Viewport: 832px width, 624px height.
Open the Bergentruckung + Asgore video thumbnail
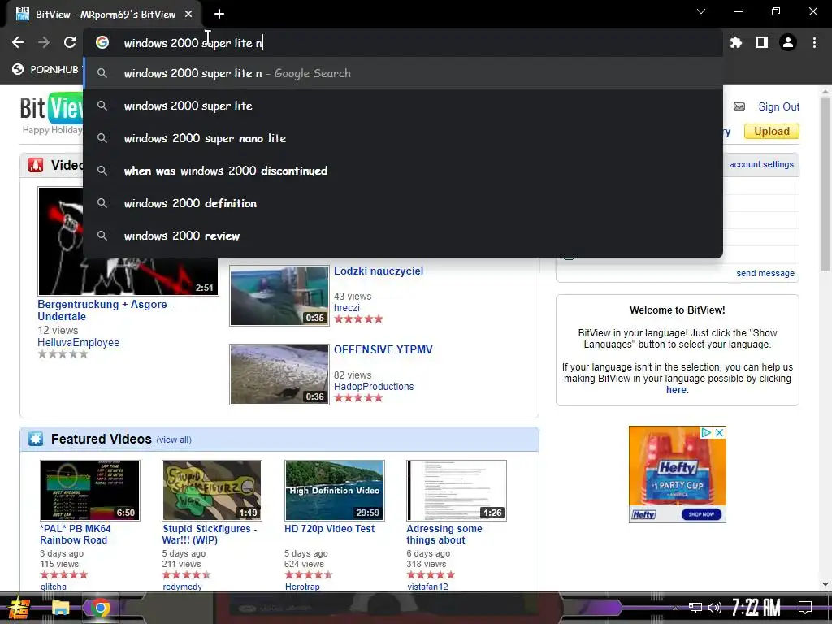(128, 240)
